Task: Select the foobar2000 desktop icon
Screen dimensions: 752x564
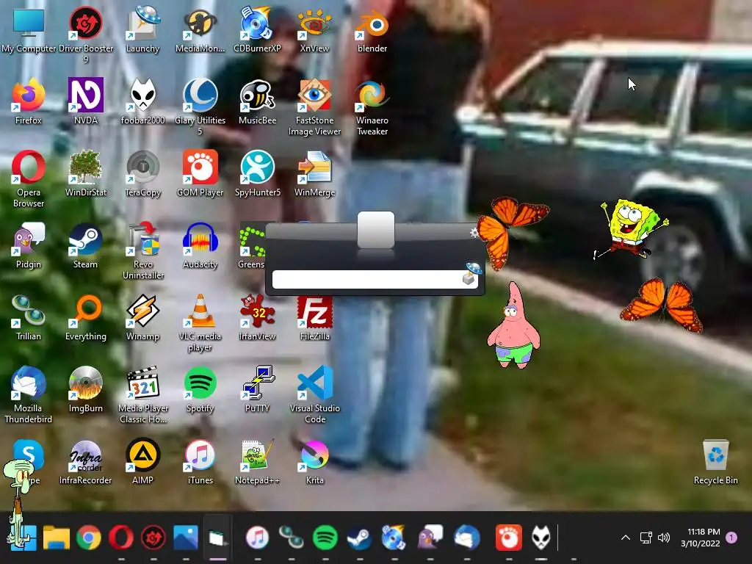Action: click(x=143, y=101)
